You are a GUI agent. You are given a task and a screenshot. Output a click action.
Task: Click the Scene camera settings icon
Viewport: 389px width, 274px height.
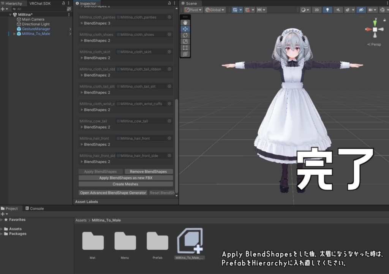370,10
